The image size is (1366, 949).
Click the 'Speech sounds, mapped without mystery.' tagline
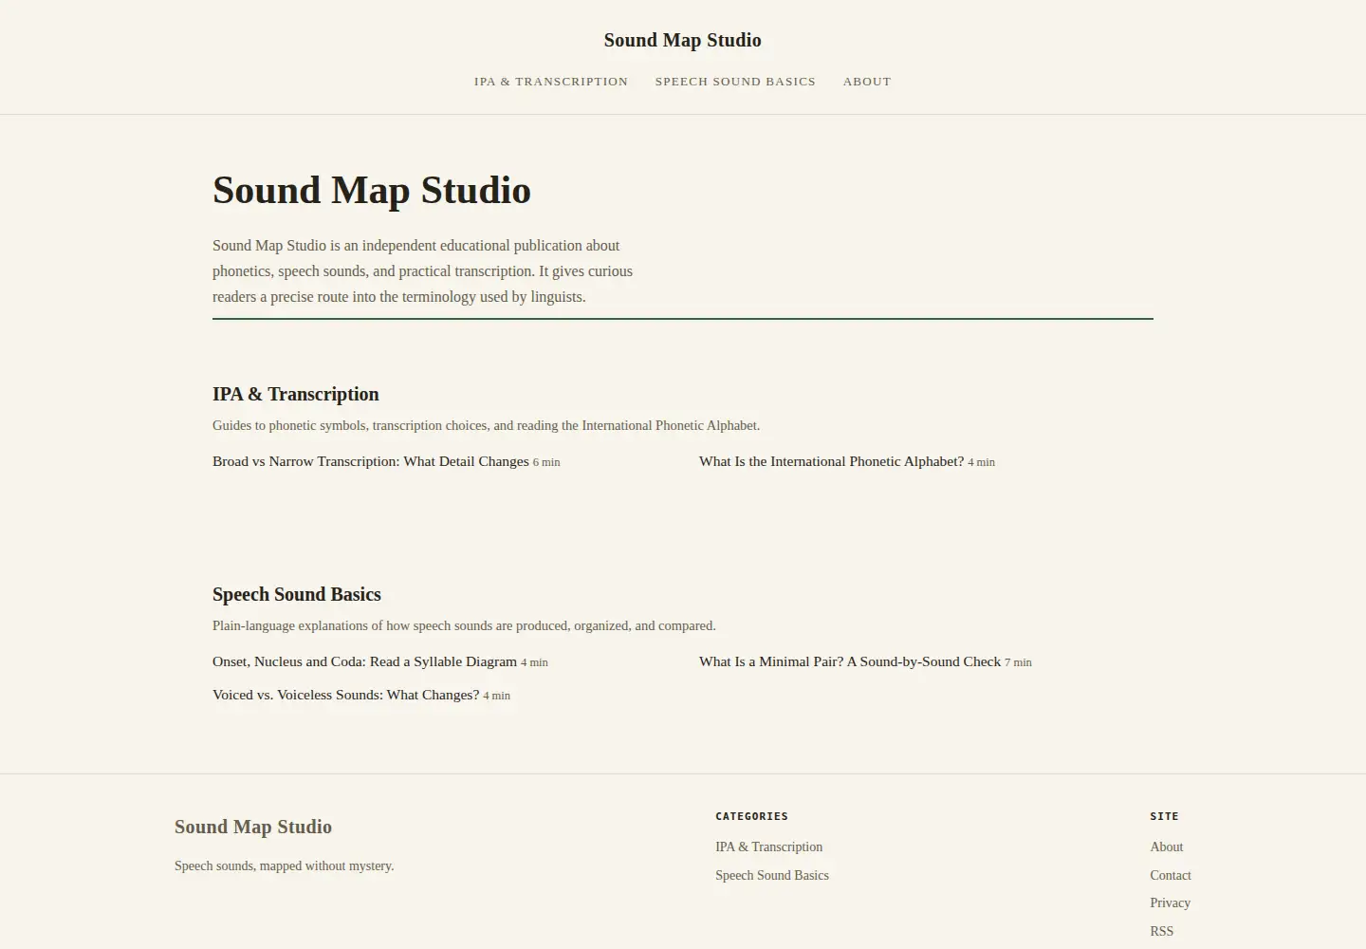click(x=285, y=865)
